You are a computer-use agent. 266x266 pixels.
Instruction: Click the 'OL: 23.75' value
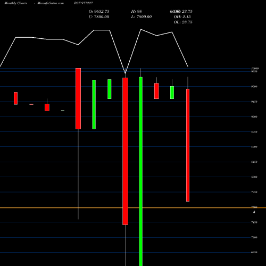click(x=183, y=22)
